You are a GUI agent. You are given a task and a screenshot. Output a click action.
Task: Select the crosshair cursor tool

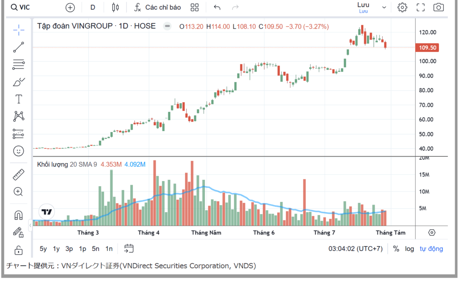[x=18, y=30]
